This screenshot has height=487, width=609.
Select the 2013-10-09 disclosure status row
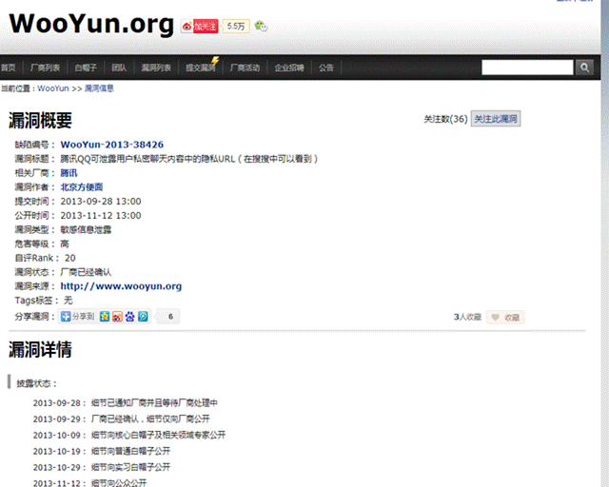click(x=129, y=435)
